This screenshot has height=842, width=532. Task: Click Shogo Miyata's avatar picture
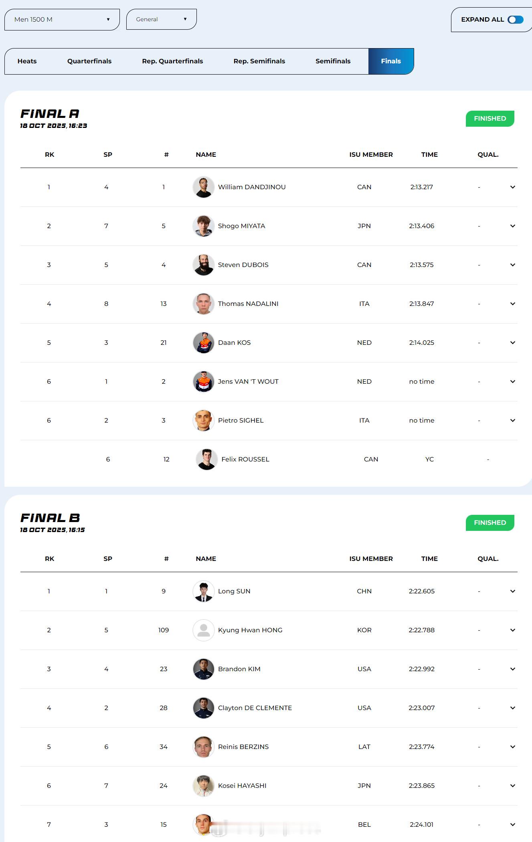point(203,226)
